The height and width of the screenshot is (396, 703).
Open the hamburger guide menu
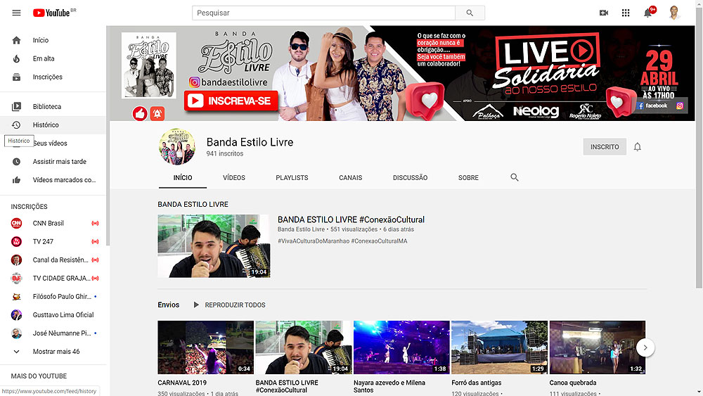click(16, 13)
